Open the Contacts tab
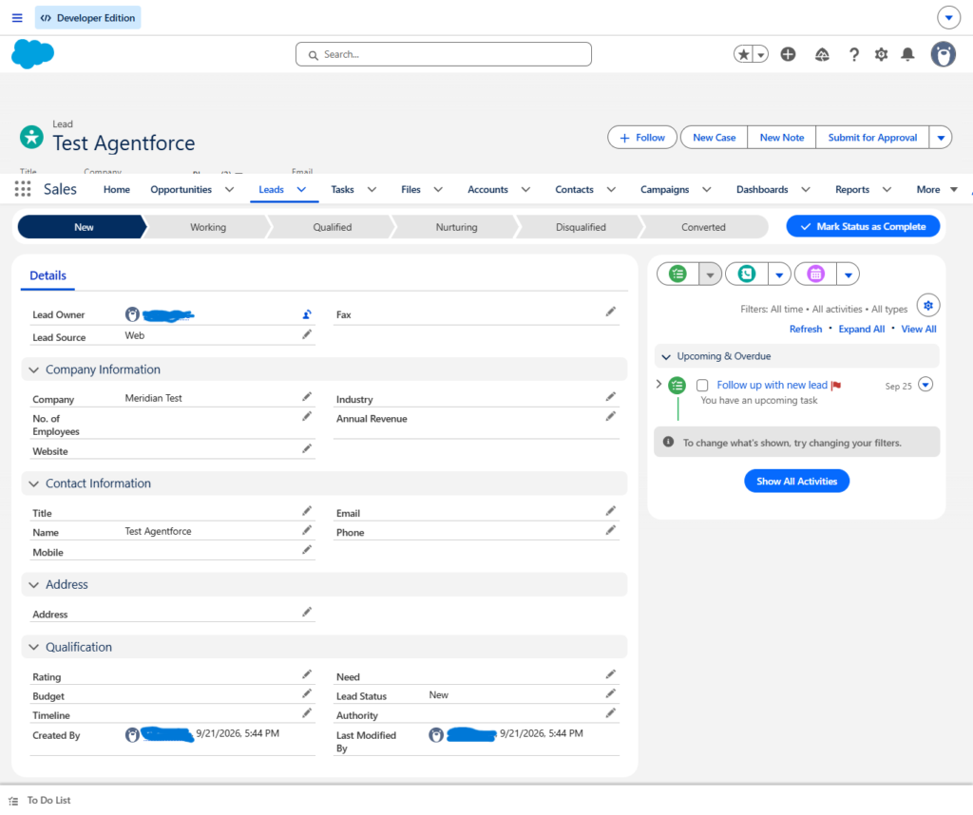This screenshot has width=973, height=815. 574,189
